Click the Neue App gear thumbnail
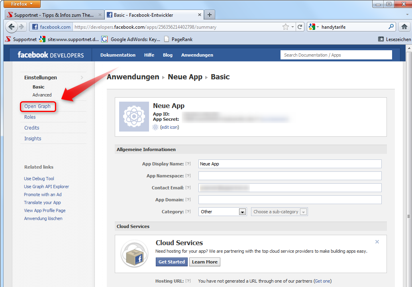This screenshot has height=287, width=412. (x=134, y=116)
